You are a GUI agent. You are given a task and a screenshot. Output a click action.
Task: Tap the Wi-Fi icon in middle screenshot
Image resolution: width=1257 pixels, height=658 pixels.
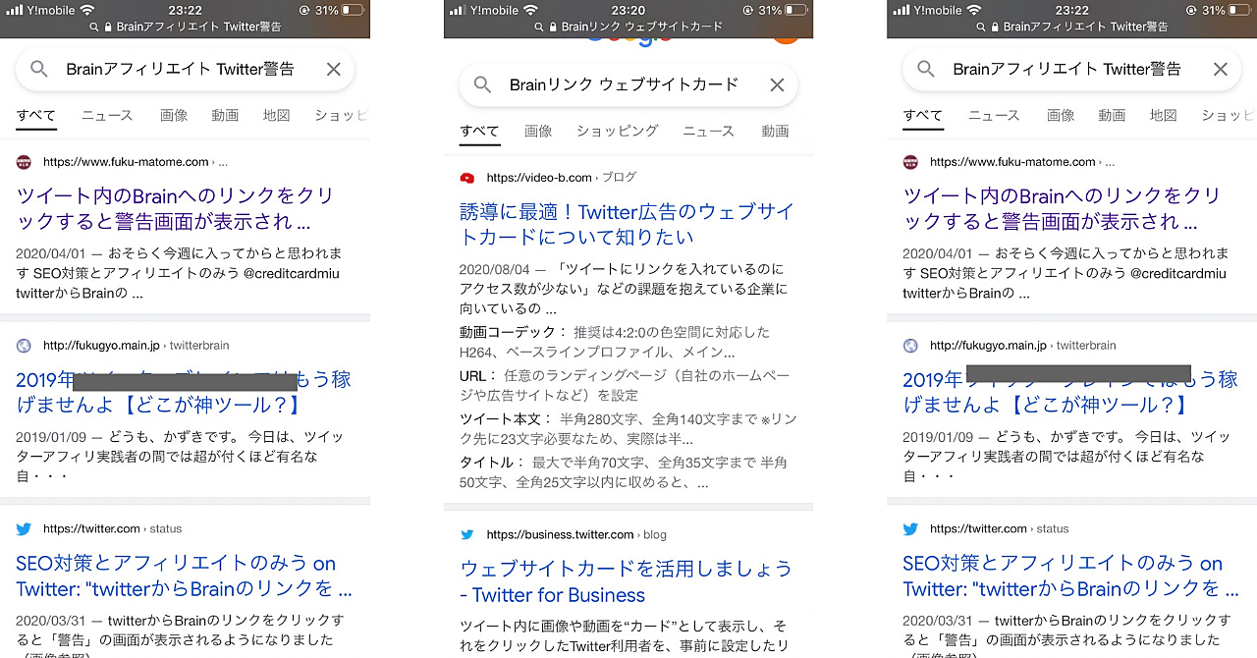(x=531, y=10)
